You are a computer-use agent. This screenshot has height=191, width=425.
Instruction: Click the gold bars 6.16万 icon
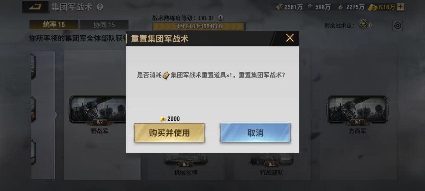click(373, 7)
